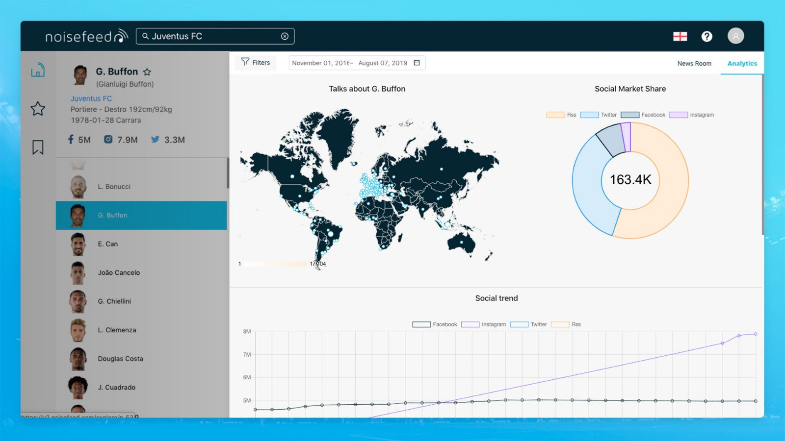Screen dimensions: 785x441
Task: Toggle Facebook in Social Market Share legend
Action: (x=643, y=115)
